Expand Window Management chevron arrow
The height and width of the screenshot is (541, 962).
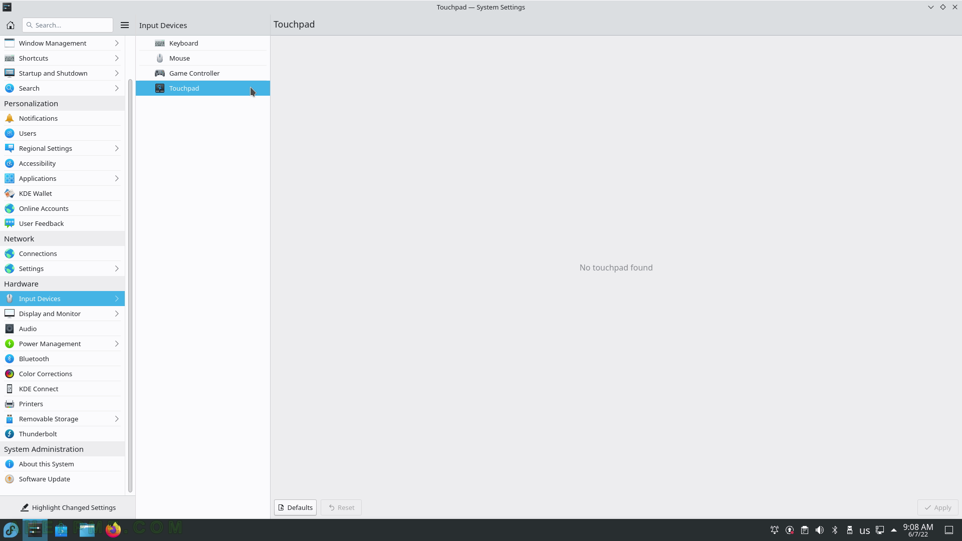(117, 43)
